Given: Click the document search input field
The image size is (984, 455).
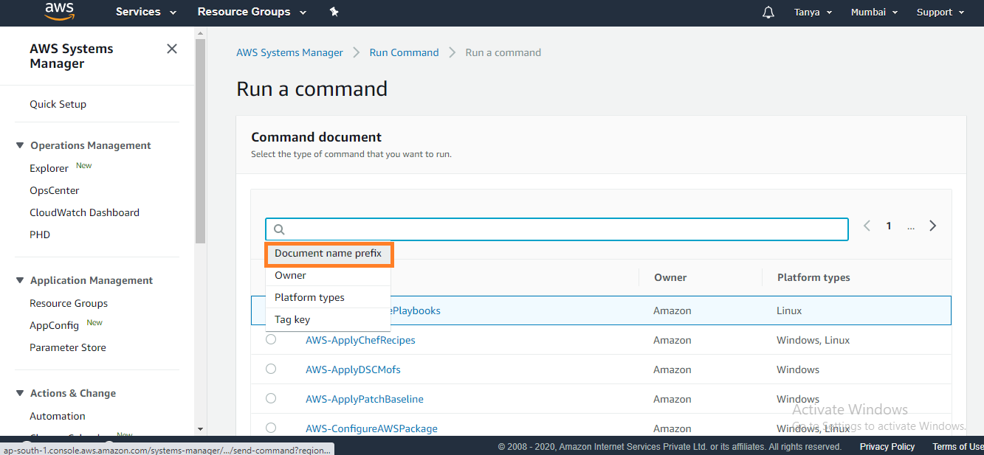Looking at the screenshot, I should point(561,229).
